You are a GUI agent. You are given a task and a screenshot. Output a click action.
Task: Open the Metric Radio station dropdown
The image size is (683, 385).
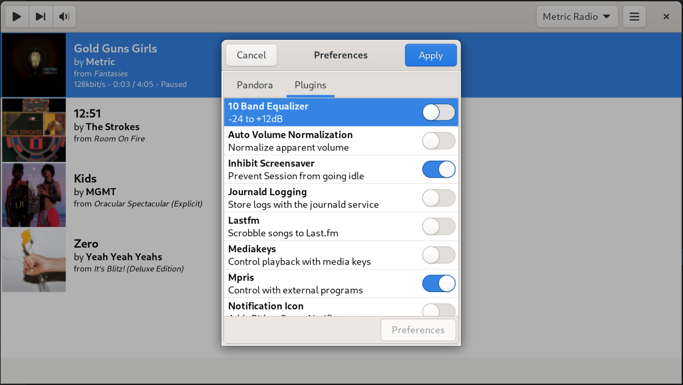[577, 16]
